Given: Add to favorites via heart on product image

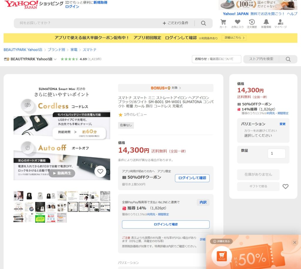Looking at the screenshot, I should (x=100, y=171).
